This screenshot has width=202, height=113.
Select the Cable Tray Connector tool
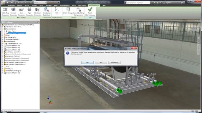click(5, 12)
